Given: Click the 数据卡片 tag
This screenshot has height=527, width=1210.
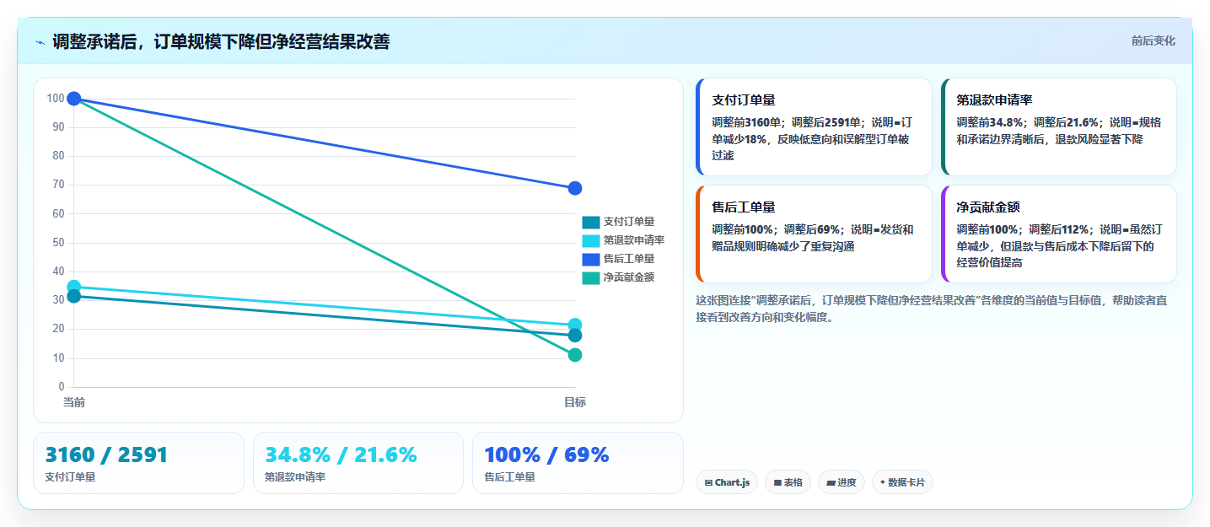Looking at the screenshot, I should coord(902,482).
